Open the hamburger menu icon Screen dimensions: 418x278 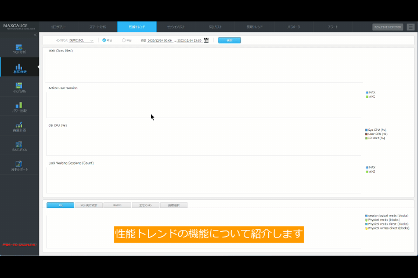coord(410,27)
